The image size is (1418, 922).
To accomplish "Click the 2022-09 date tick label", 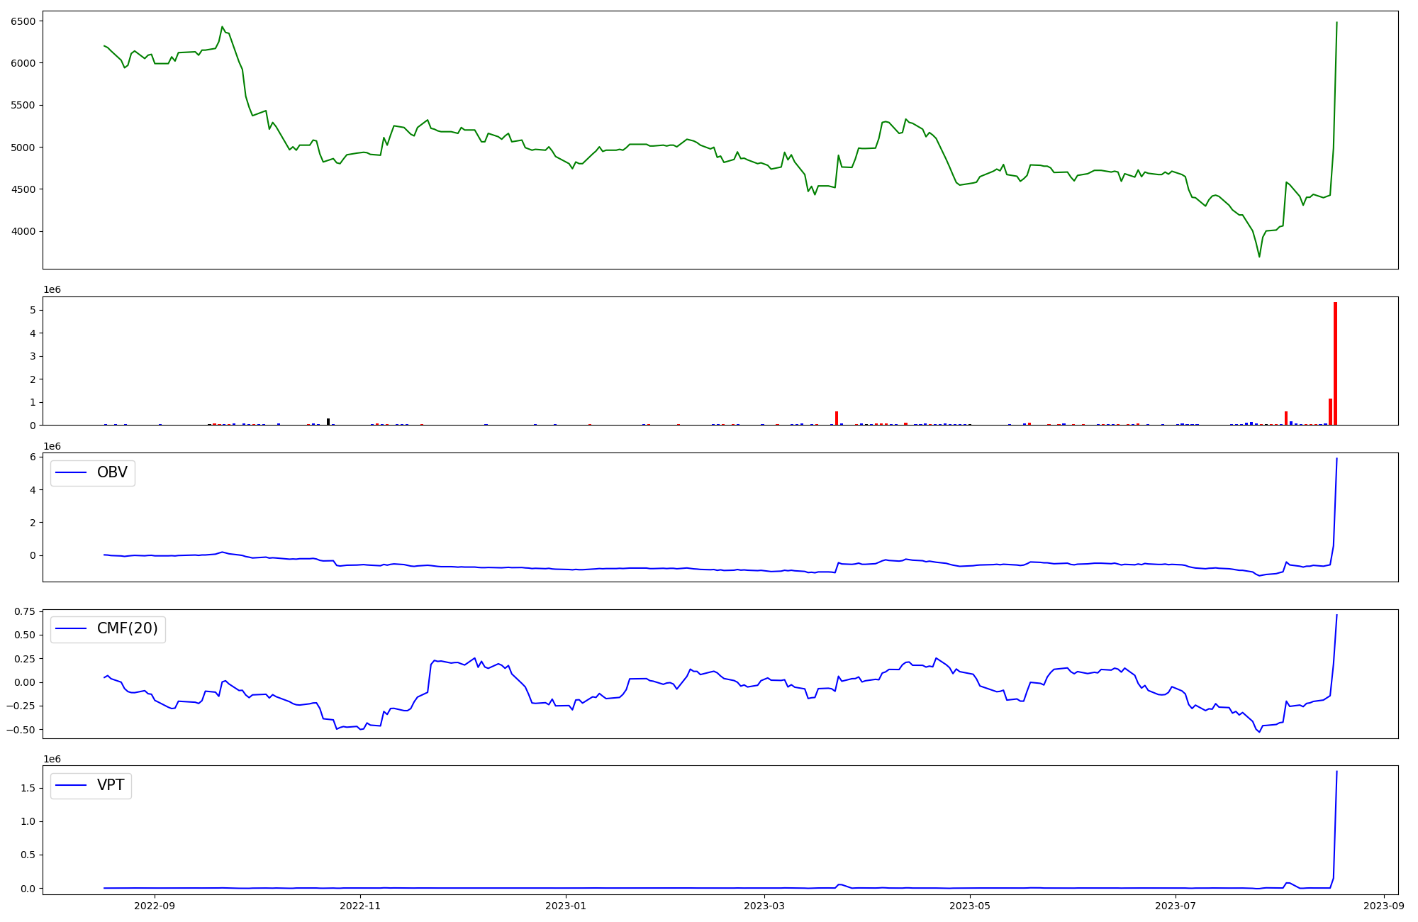I will 154,906.
